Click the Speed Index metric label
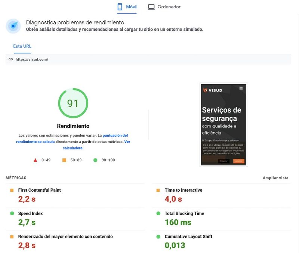299x253 pixels. pos(30,213)
